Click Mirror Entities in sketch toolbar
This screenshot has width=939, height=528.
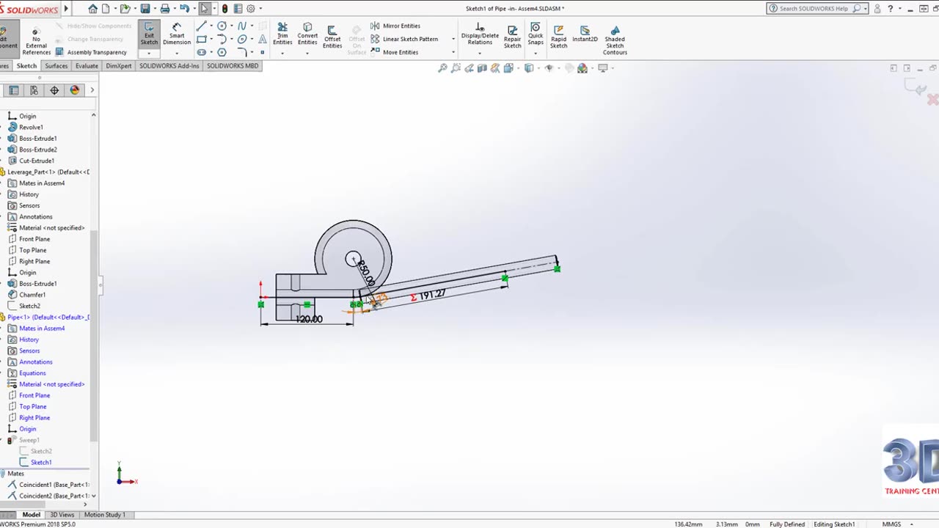(x=395, y=26)
